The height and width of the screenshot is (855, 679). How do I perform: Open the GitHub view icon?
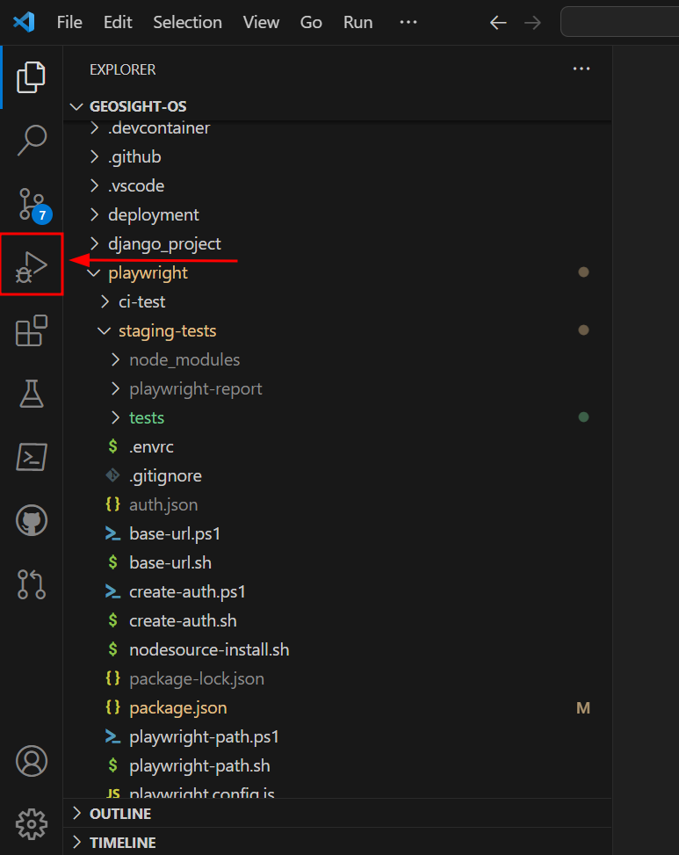tap(32, 520)
